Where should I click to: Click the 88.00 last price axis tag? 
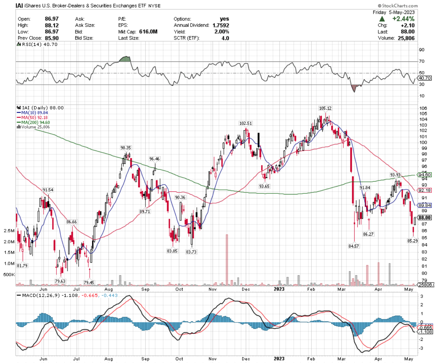point(425,218)
